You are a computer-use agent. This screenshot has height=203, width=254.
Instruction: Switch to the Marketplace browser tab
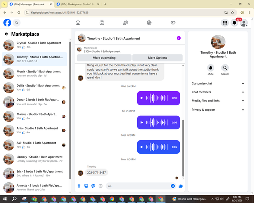click(x=78, y=4)
